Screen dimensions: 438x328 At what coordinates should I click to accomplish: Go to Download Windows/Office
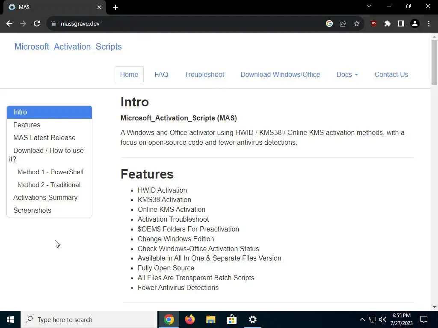pyautogui.click(x=280, y=74)
